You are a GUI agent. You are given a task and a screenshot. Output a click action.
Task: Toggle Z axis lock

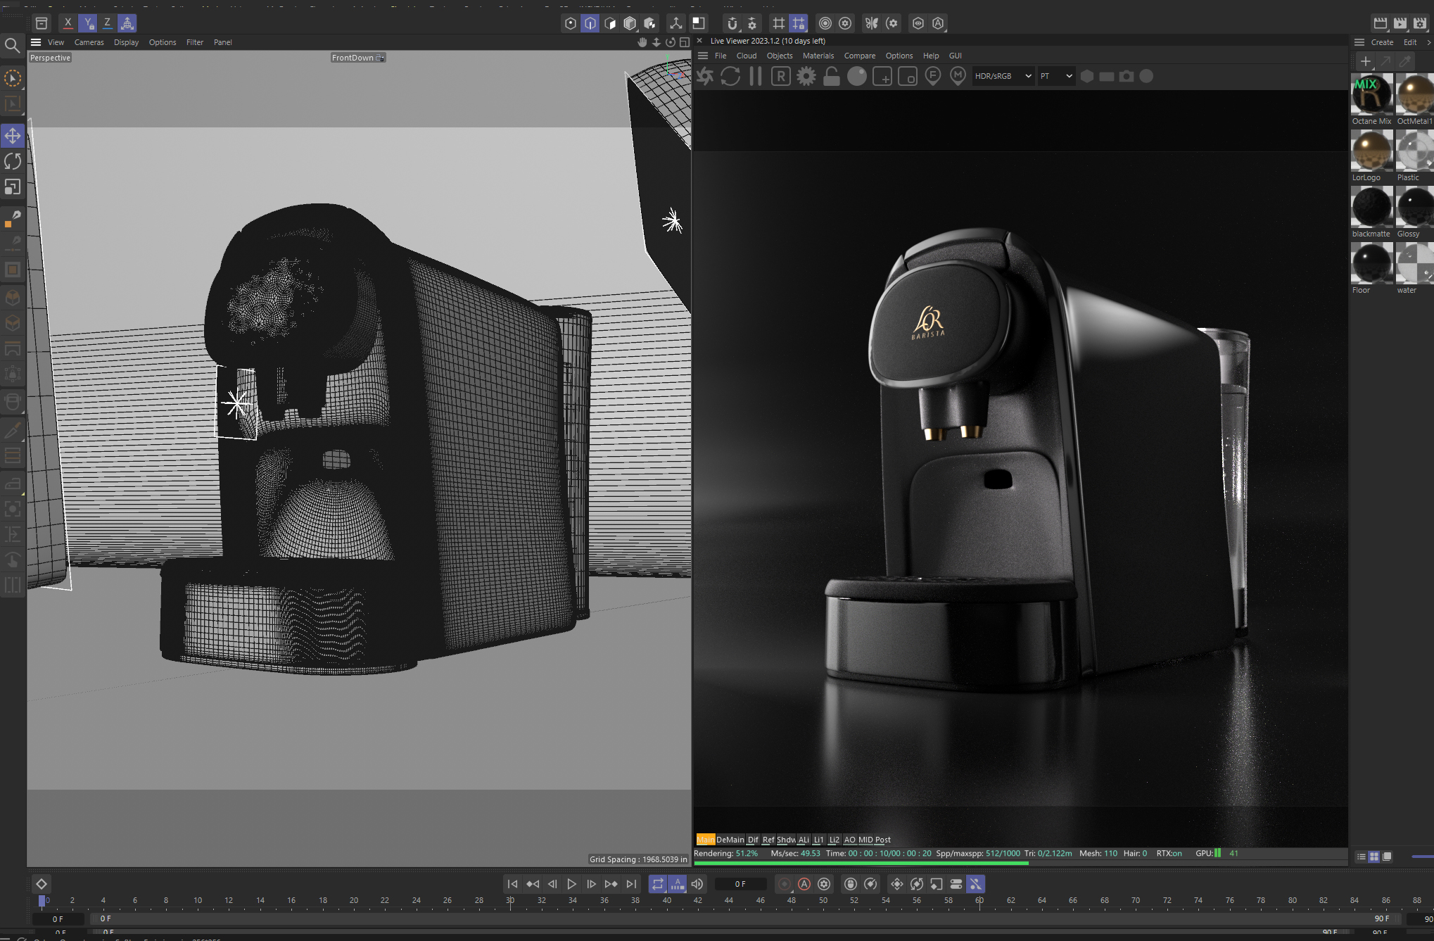(x=108, y=23)
